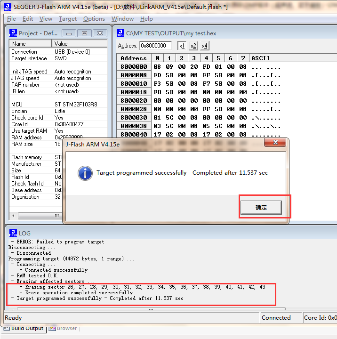Click the Project panel J-Flash icon

pyautogui.click(x=13, y=33)
